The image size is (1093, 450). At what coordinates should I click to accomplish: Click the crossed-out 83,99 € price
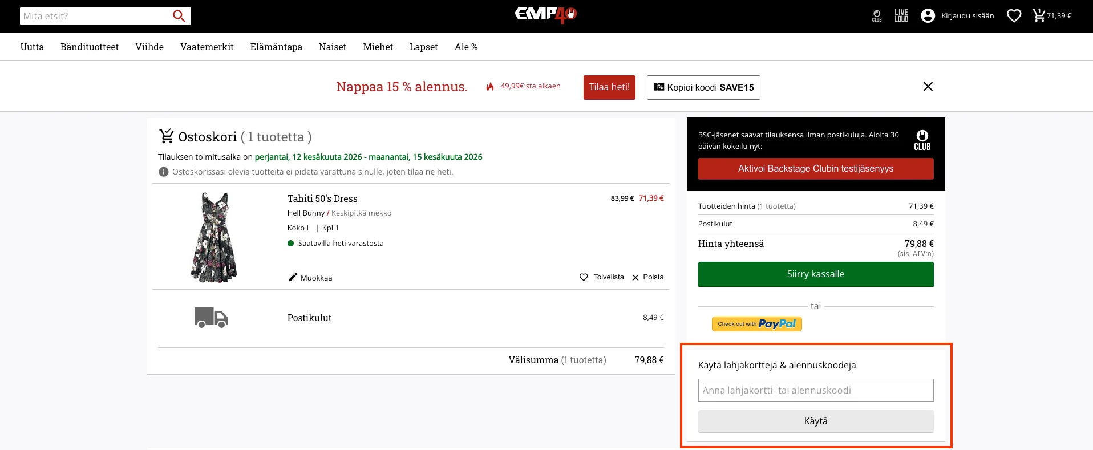(x=622, y=198)
